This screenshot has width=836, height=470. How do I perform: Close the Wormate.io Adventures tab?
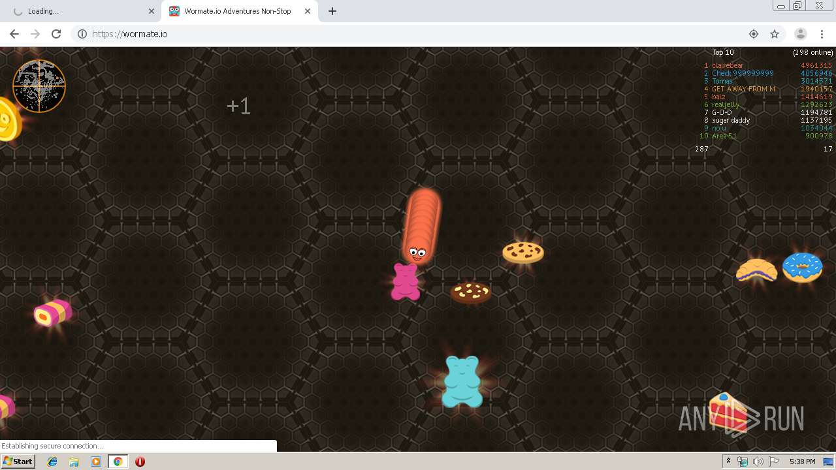pyautogui.click(x=308, y=11)
